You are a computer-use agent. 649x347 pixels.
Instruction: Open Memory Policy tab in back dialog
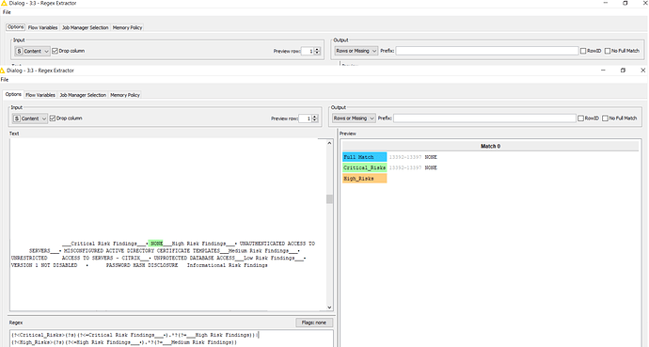(x=128, y=27)
